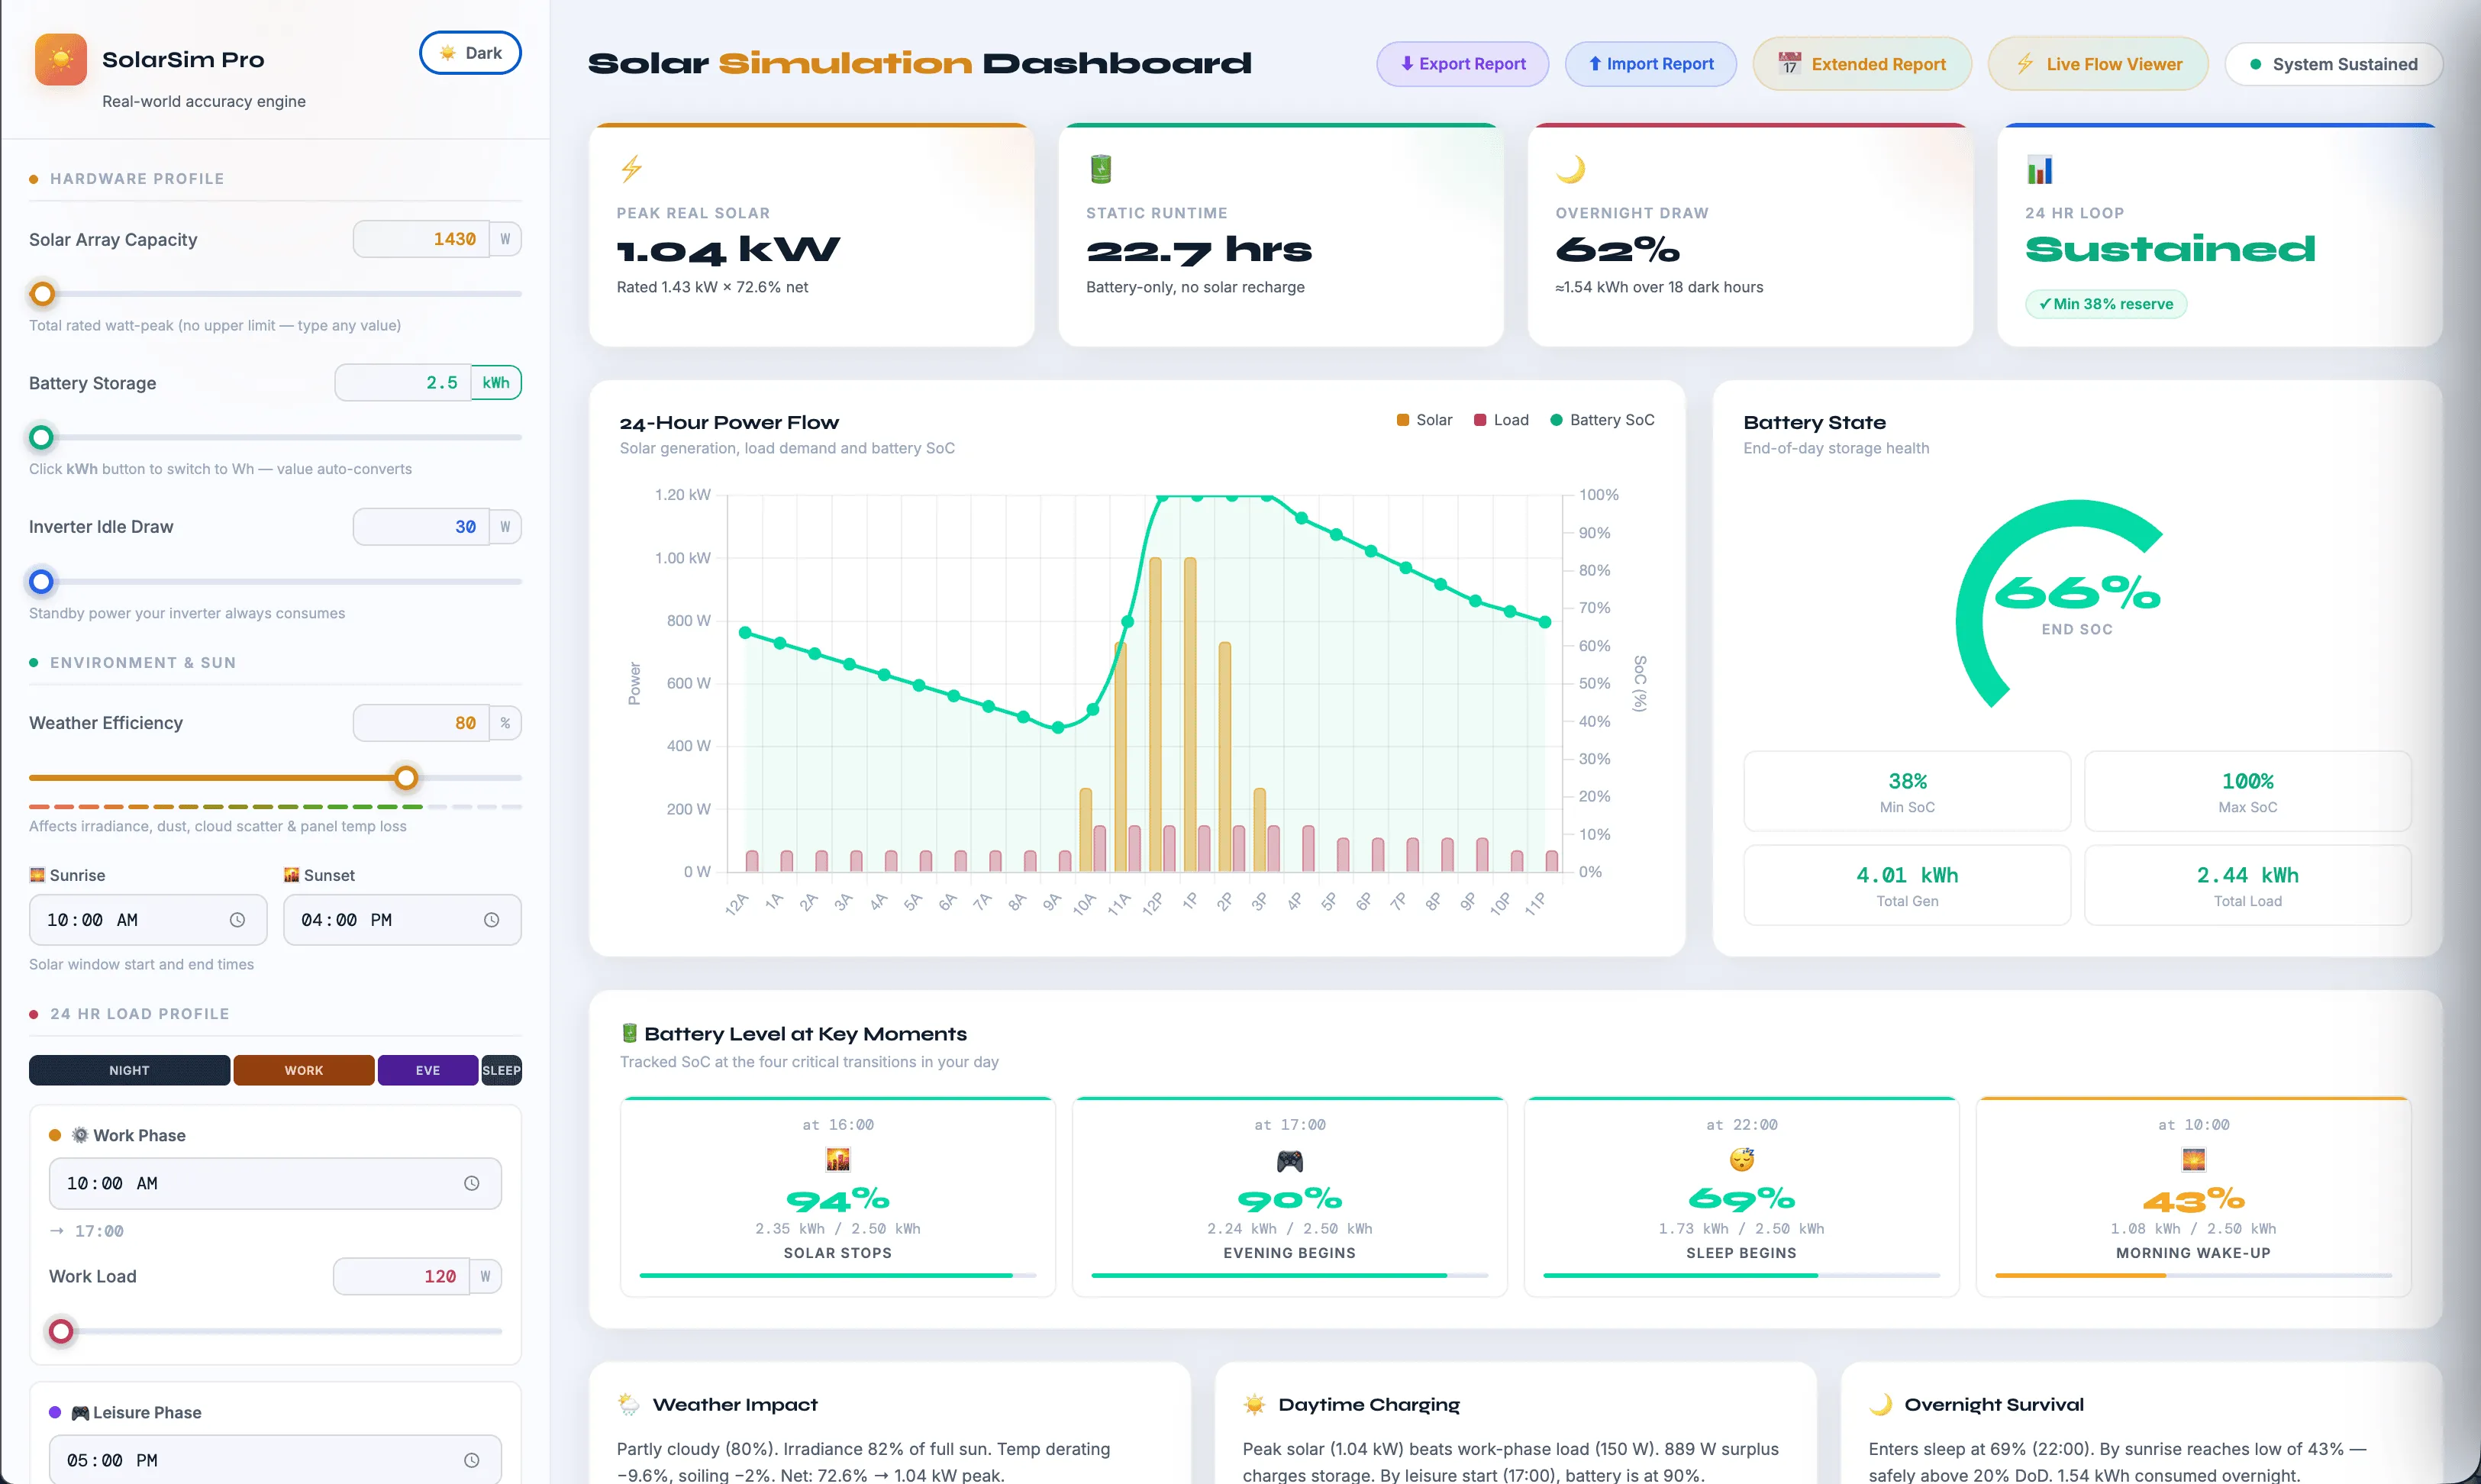Toggle the Battery Storage kWh unit button

coord(496,383)
